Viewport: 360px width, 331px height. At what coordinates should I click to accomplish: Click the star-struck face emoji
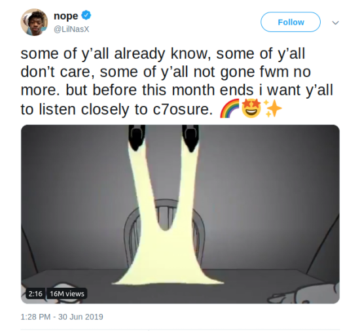click(x=251, y=109)
